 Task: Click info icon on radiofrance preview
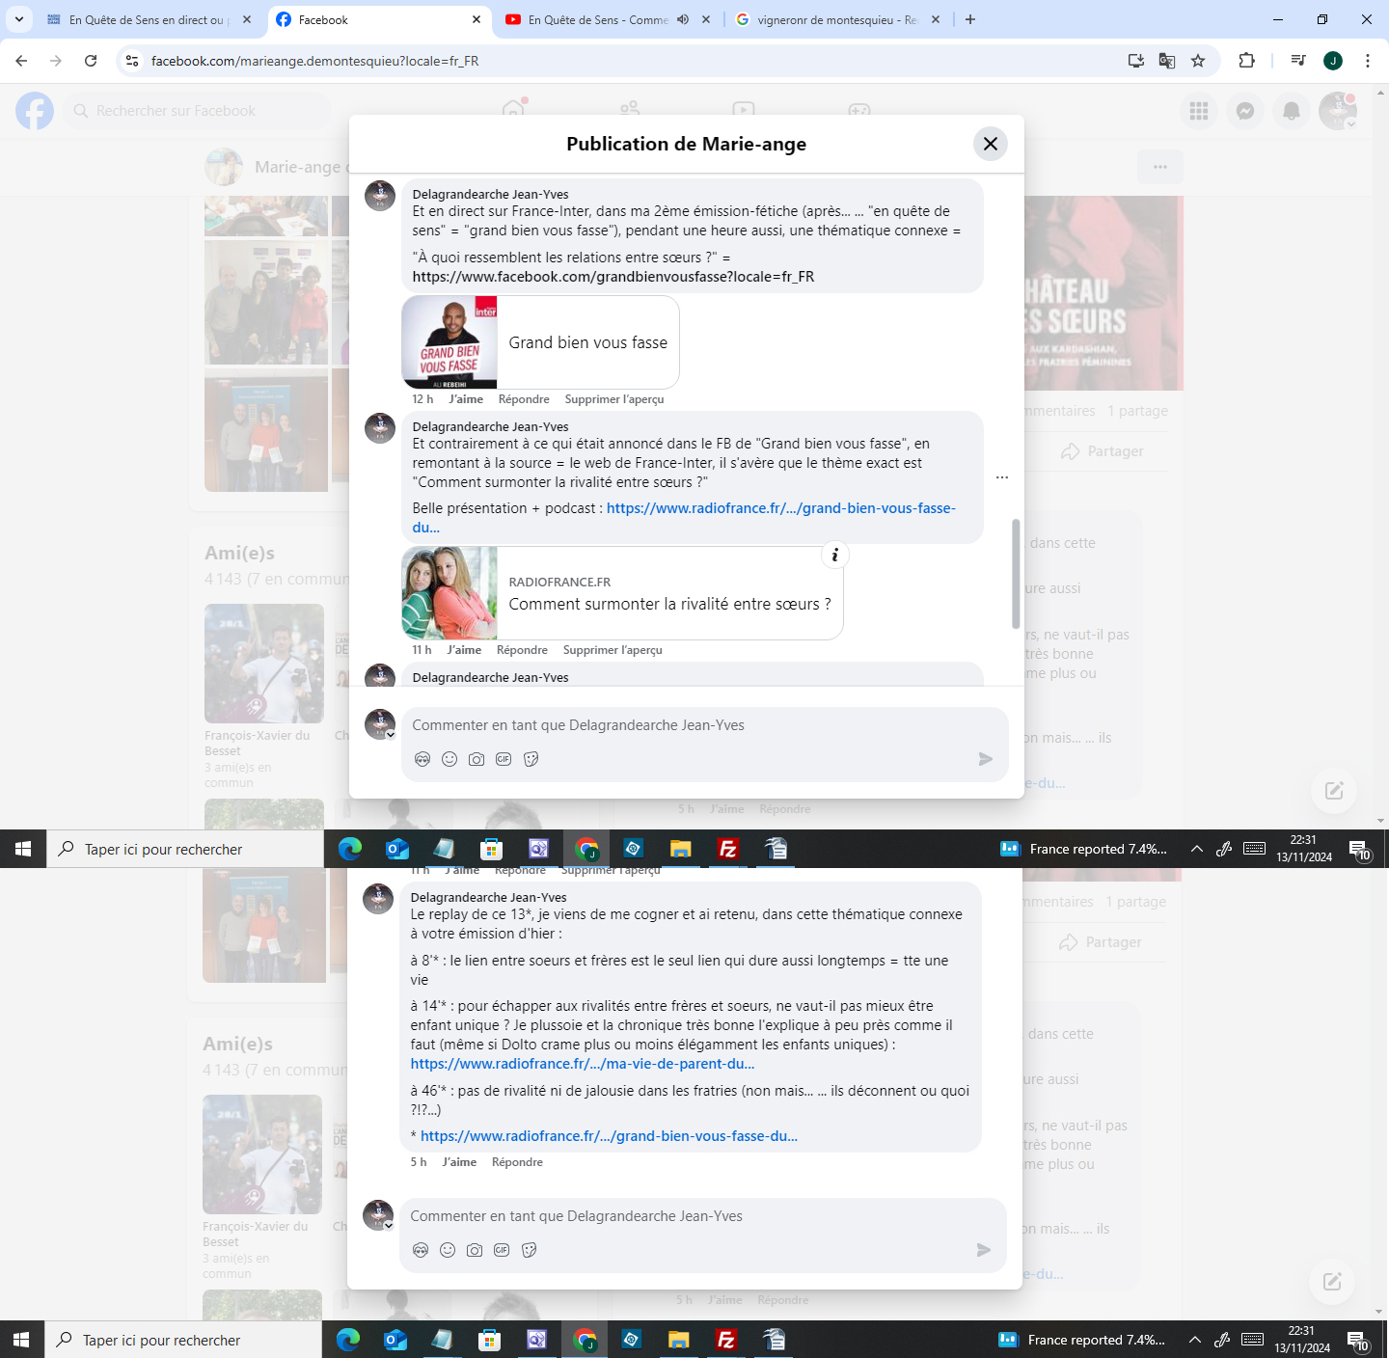coord(834,555)
